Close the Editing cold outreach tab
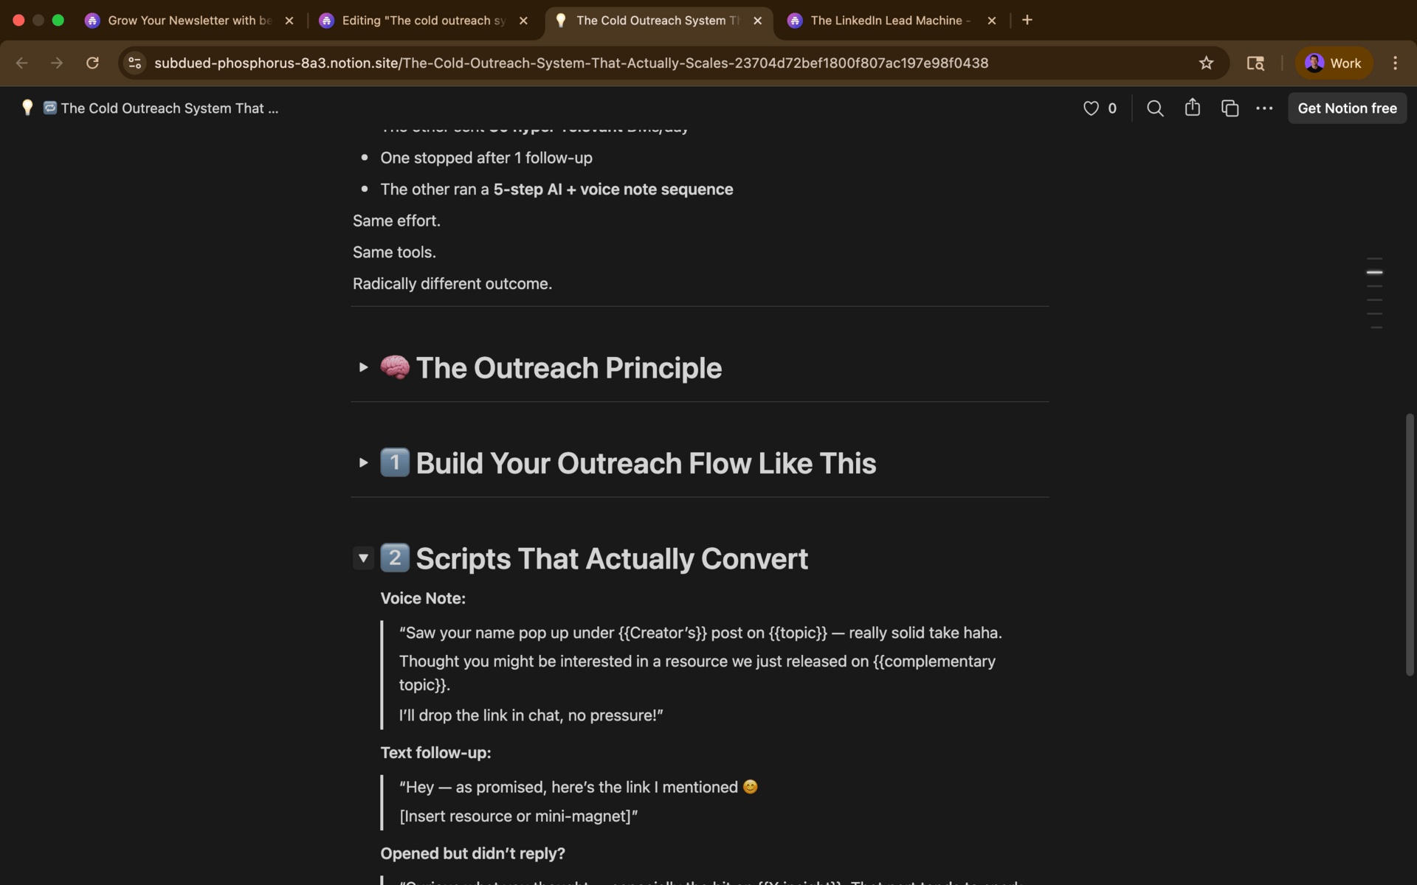The width and height of the screenshot is (1417, 885). click(x=523, y=21)
